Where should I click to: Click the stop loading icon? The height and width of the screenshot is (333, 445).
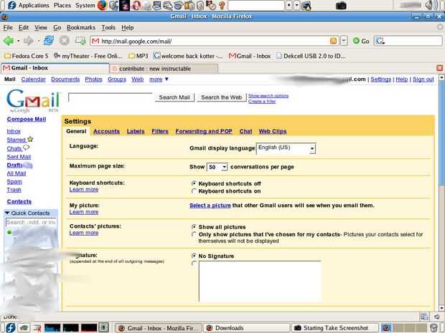pyautogui.click(x=65, y=41)
